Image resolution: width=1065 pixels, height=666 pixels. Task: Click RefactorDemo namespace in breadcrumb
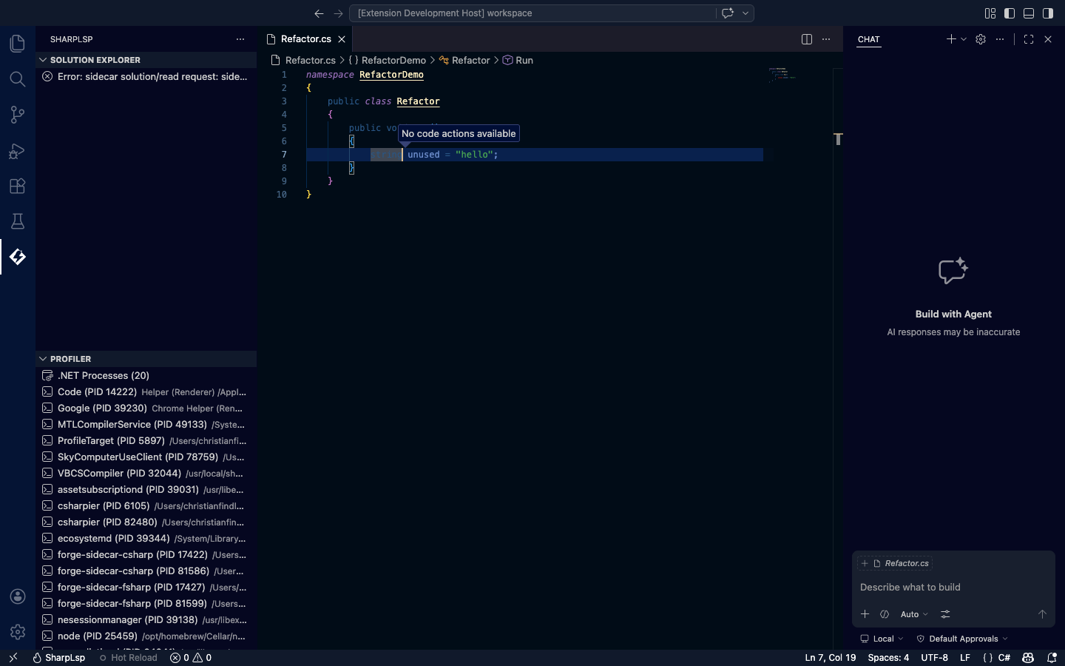(393, 61)
